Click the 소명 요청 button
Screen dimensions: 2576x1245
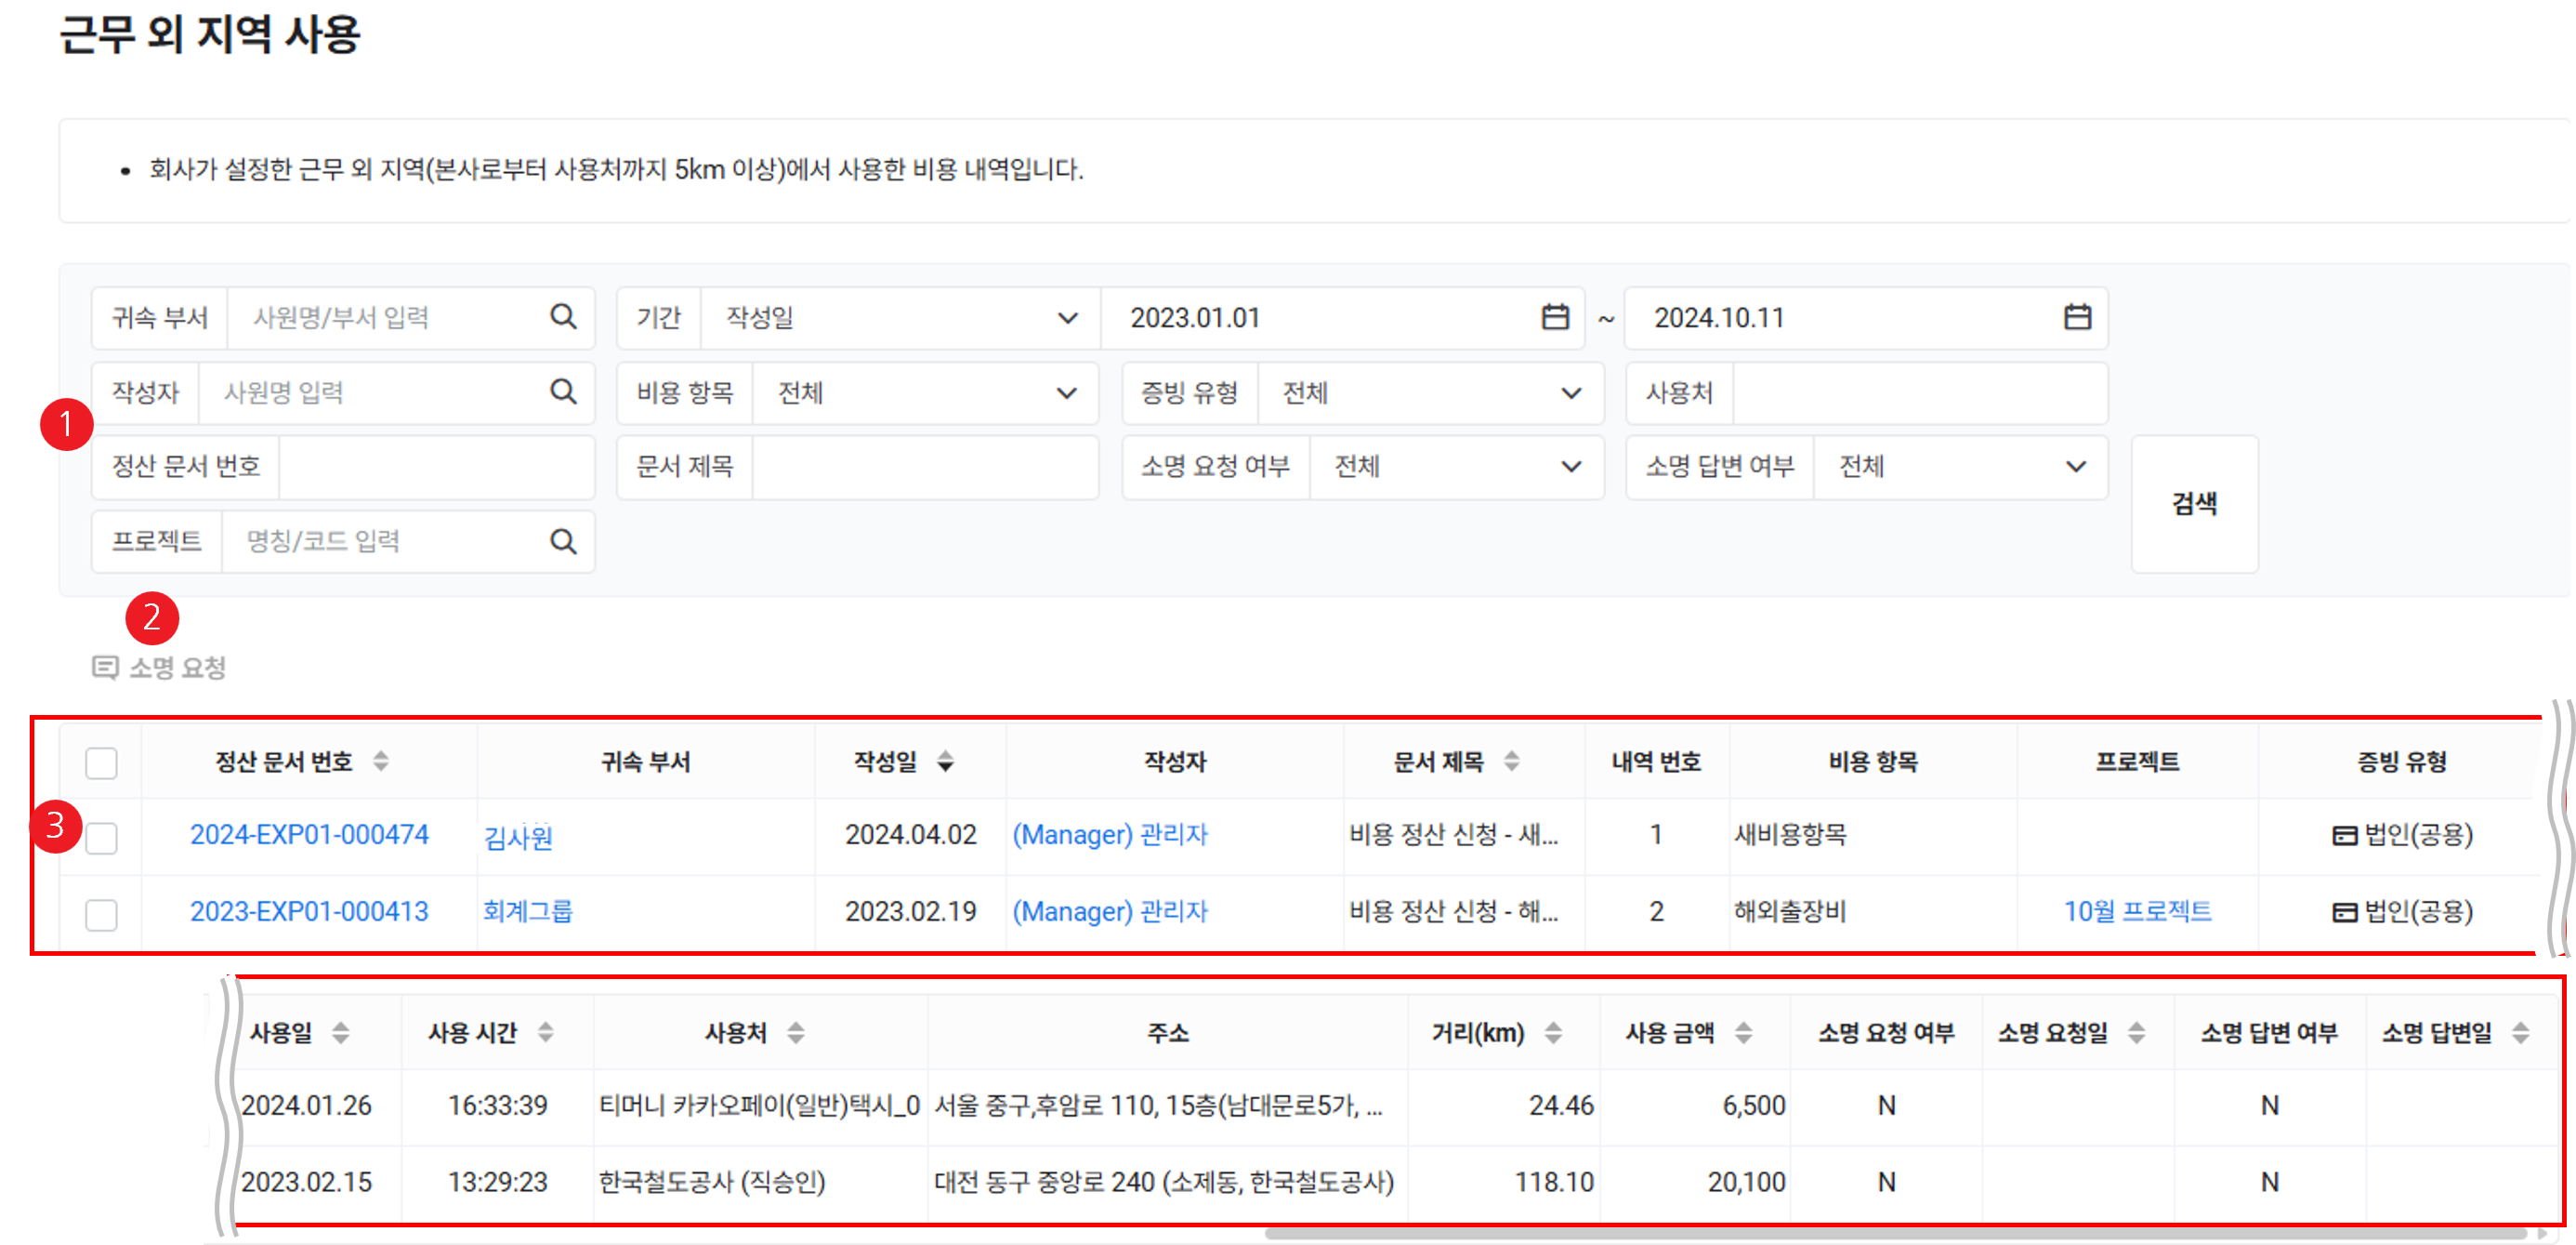point(160,668)
